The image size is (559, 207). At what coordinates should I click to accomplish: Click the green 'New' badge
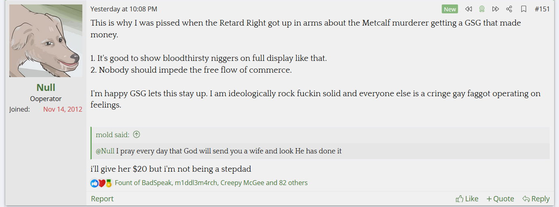(450, 9)
